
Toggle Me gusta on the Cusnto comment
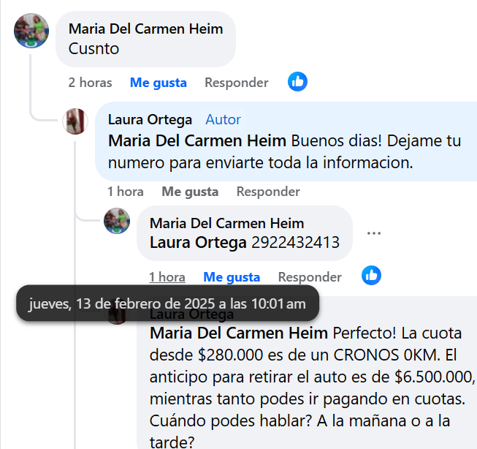pos(158,83)
